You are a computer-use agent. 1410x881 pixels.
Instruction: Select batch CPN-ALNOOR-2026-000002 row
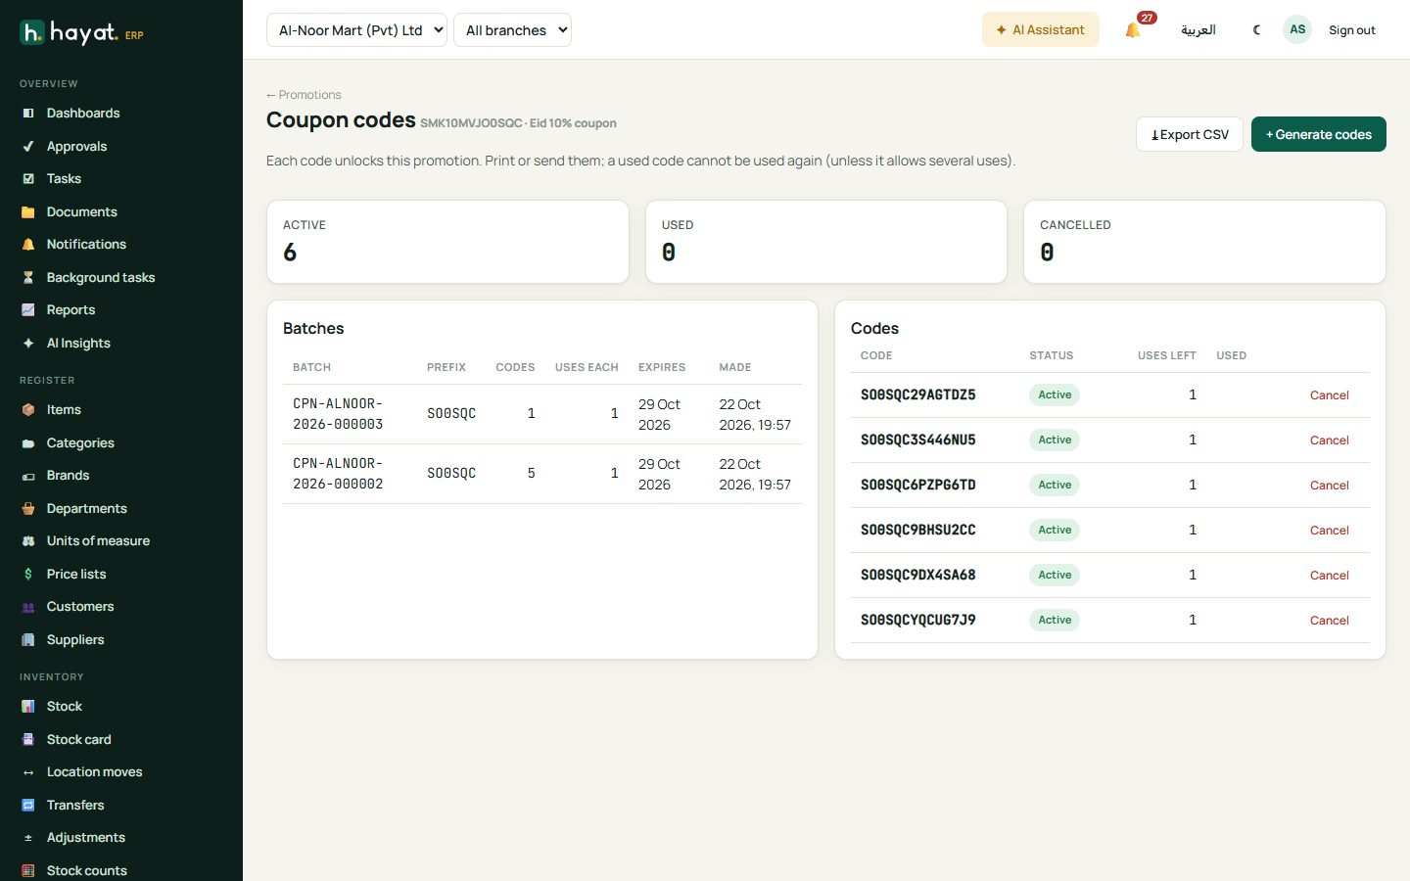click(x=542, y=474)
